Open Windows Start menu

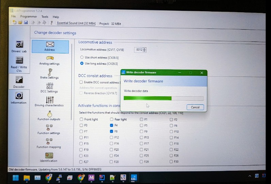pos(16,178)
